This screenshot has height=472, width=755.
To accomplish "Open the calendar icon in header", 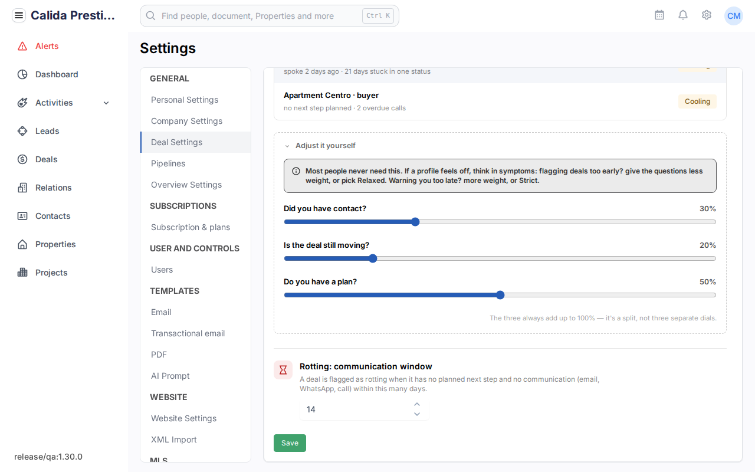I will [659, 15].
